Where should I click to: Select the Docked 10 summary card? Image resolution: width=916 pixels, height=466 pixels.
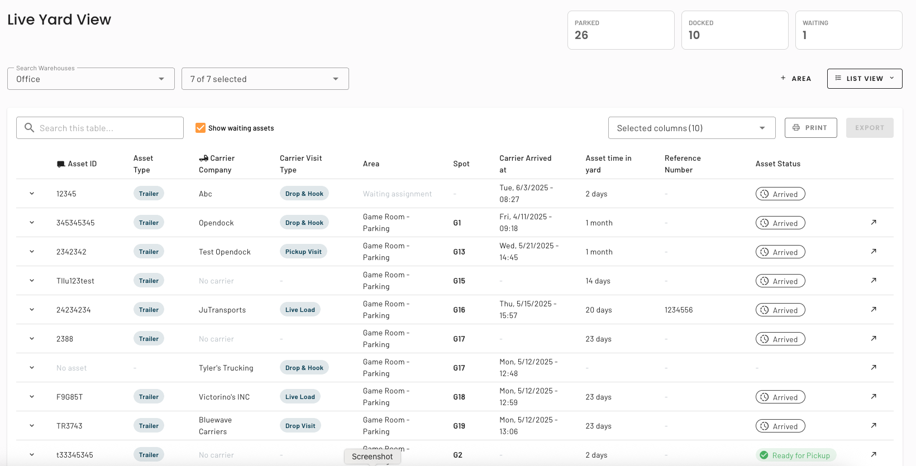point(735,30)
